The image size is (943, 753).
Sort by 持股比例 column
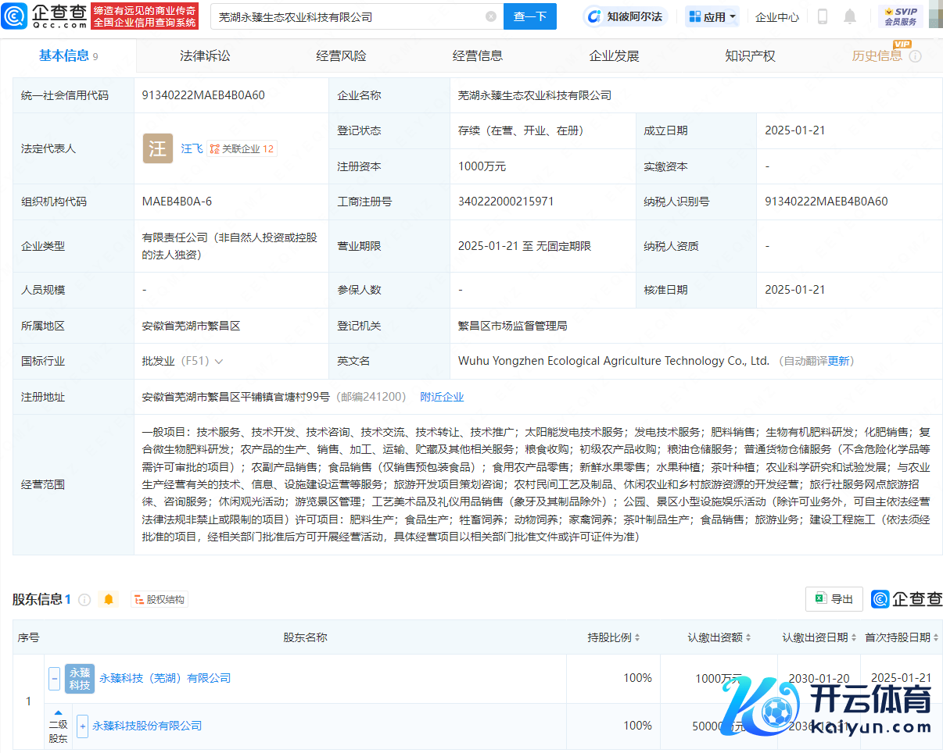point(637,637)
